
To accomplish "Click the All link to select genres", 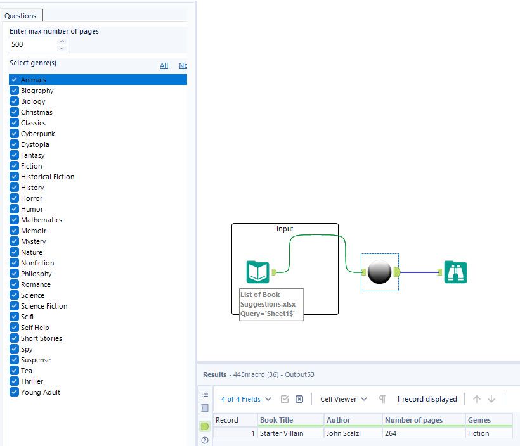I will 164,65.
